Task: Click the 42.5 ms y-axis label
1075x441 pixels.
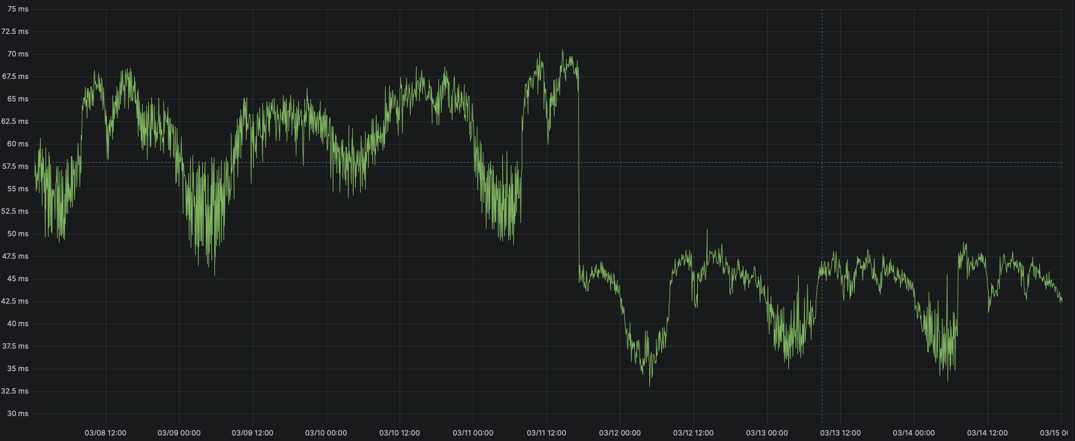Action: click(x=15, y=301)
